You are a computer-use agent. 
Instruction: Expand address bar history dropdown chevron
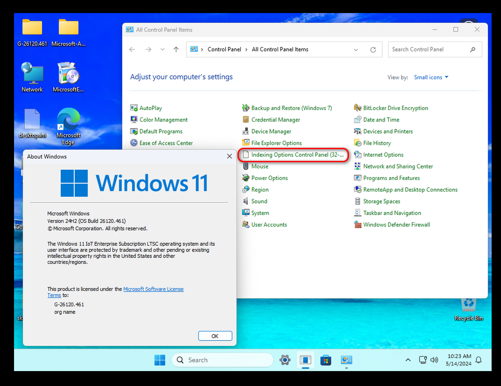[x=356, y=50]
